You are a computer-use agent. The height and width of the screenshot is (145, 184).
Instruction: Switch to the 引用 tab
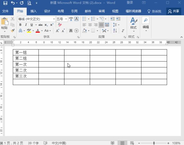pyautogui.click(x=74, y=11)
